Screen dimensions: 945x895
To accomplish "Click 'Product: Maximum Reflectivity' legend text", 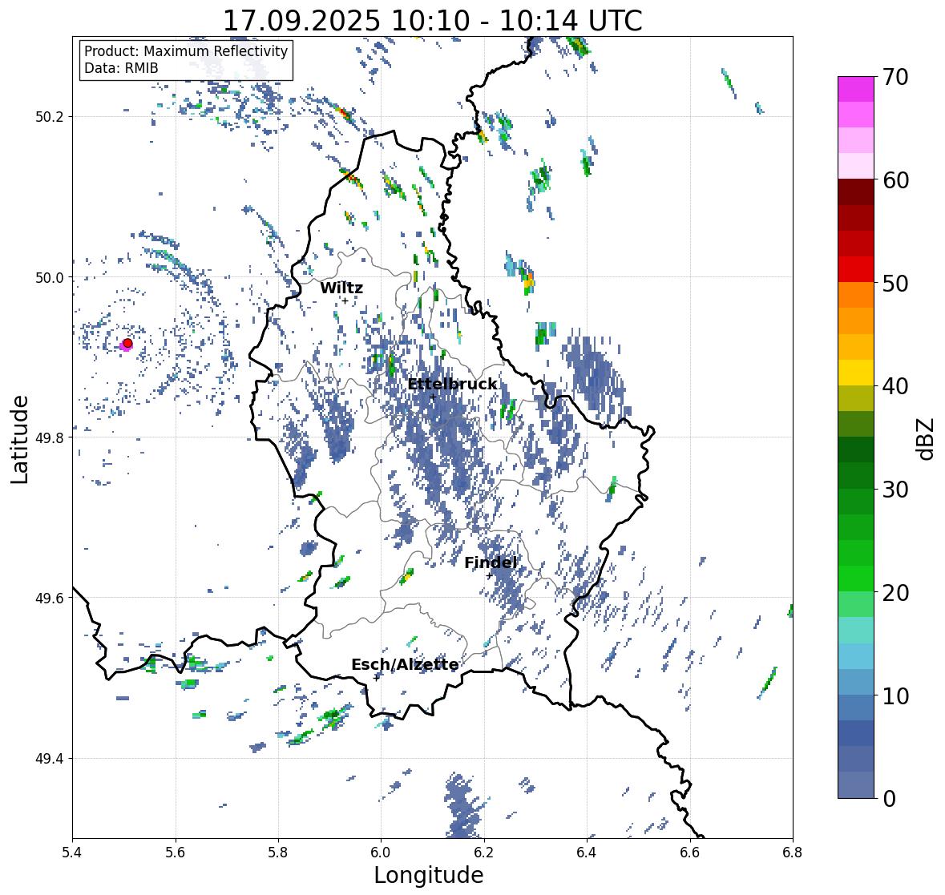I will [186, 51].
